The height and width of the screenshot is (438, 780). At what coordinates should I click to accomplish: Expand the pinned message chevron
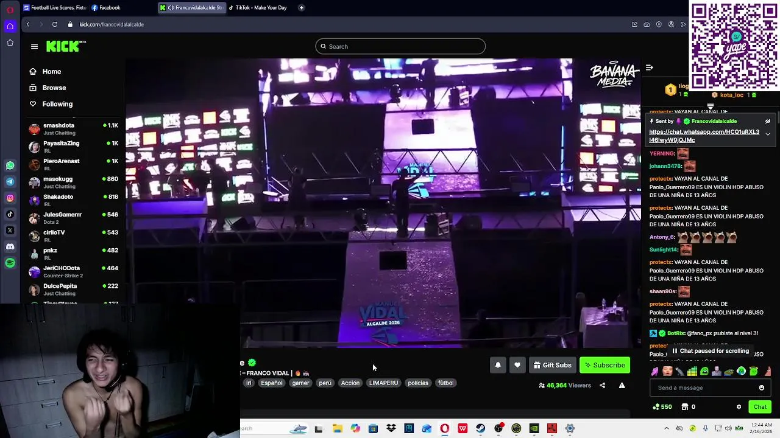[768, 134]
